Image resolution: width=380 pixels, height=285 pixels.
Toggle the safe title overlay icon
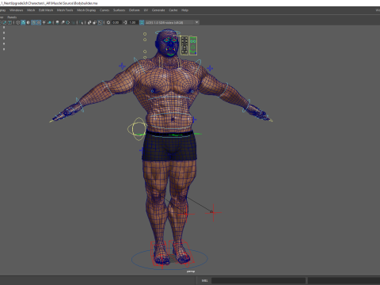[x=9, y=22]
